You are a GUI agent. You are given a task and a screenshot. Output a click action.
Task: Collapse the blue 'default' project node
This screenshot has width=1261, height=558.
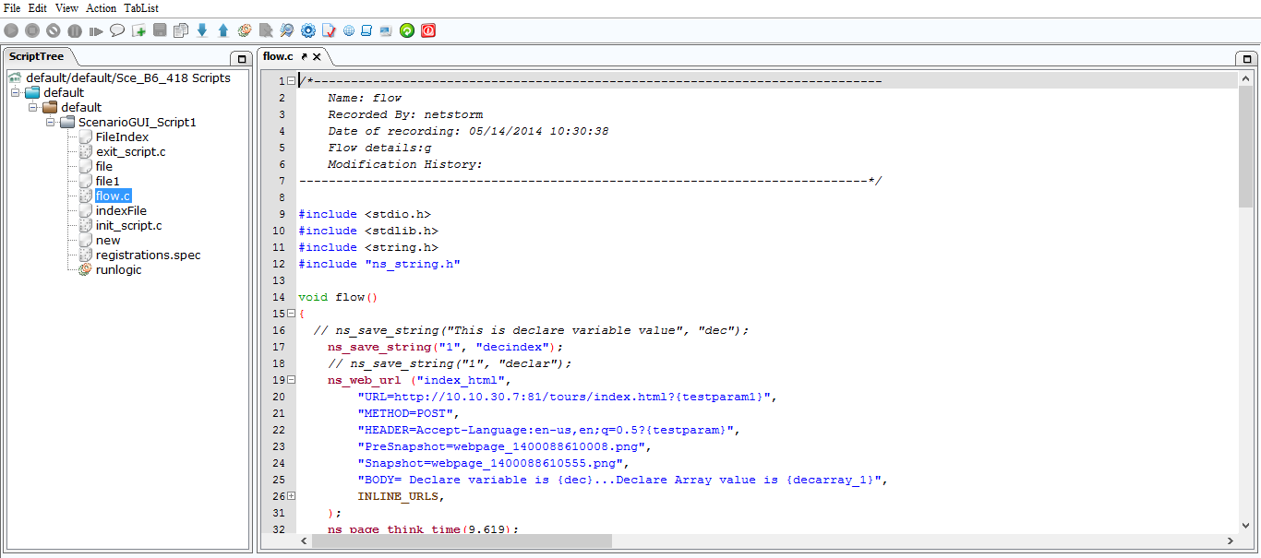[x=16, y=92]
